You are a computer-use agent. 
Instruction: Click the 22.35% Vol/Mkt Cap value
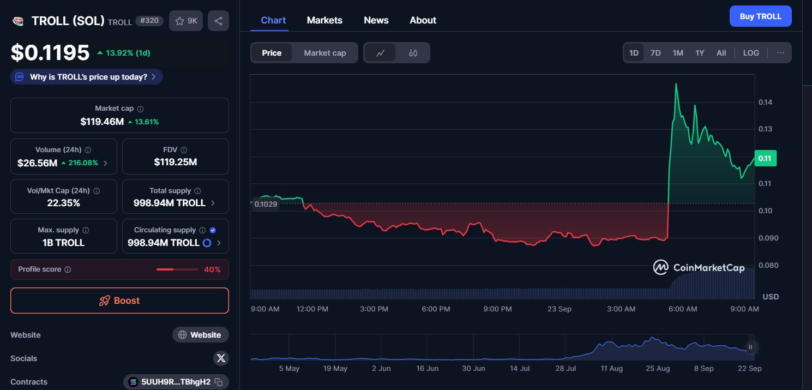[63, 203]
